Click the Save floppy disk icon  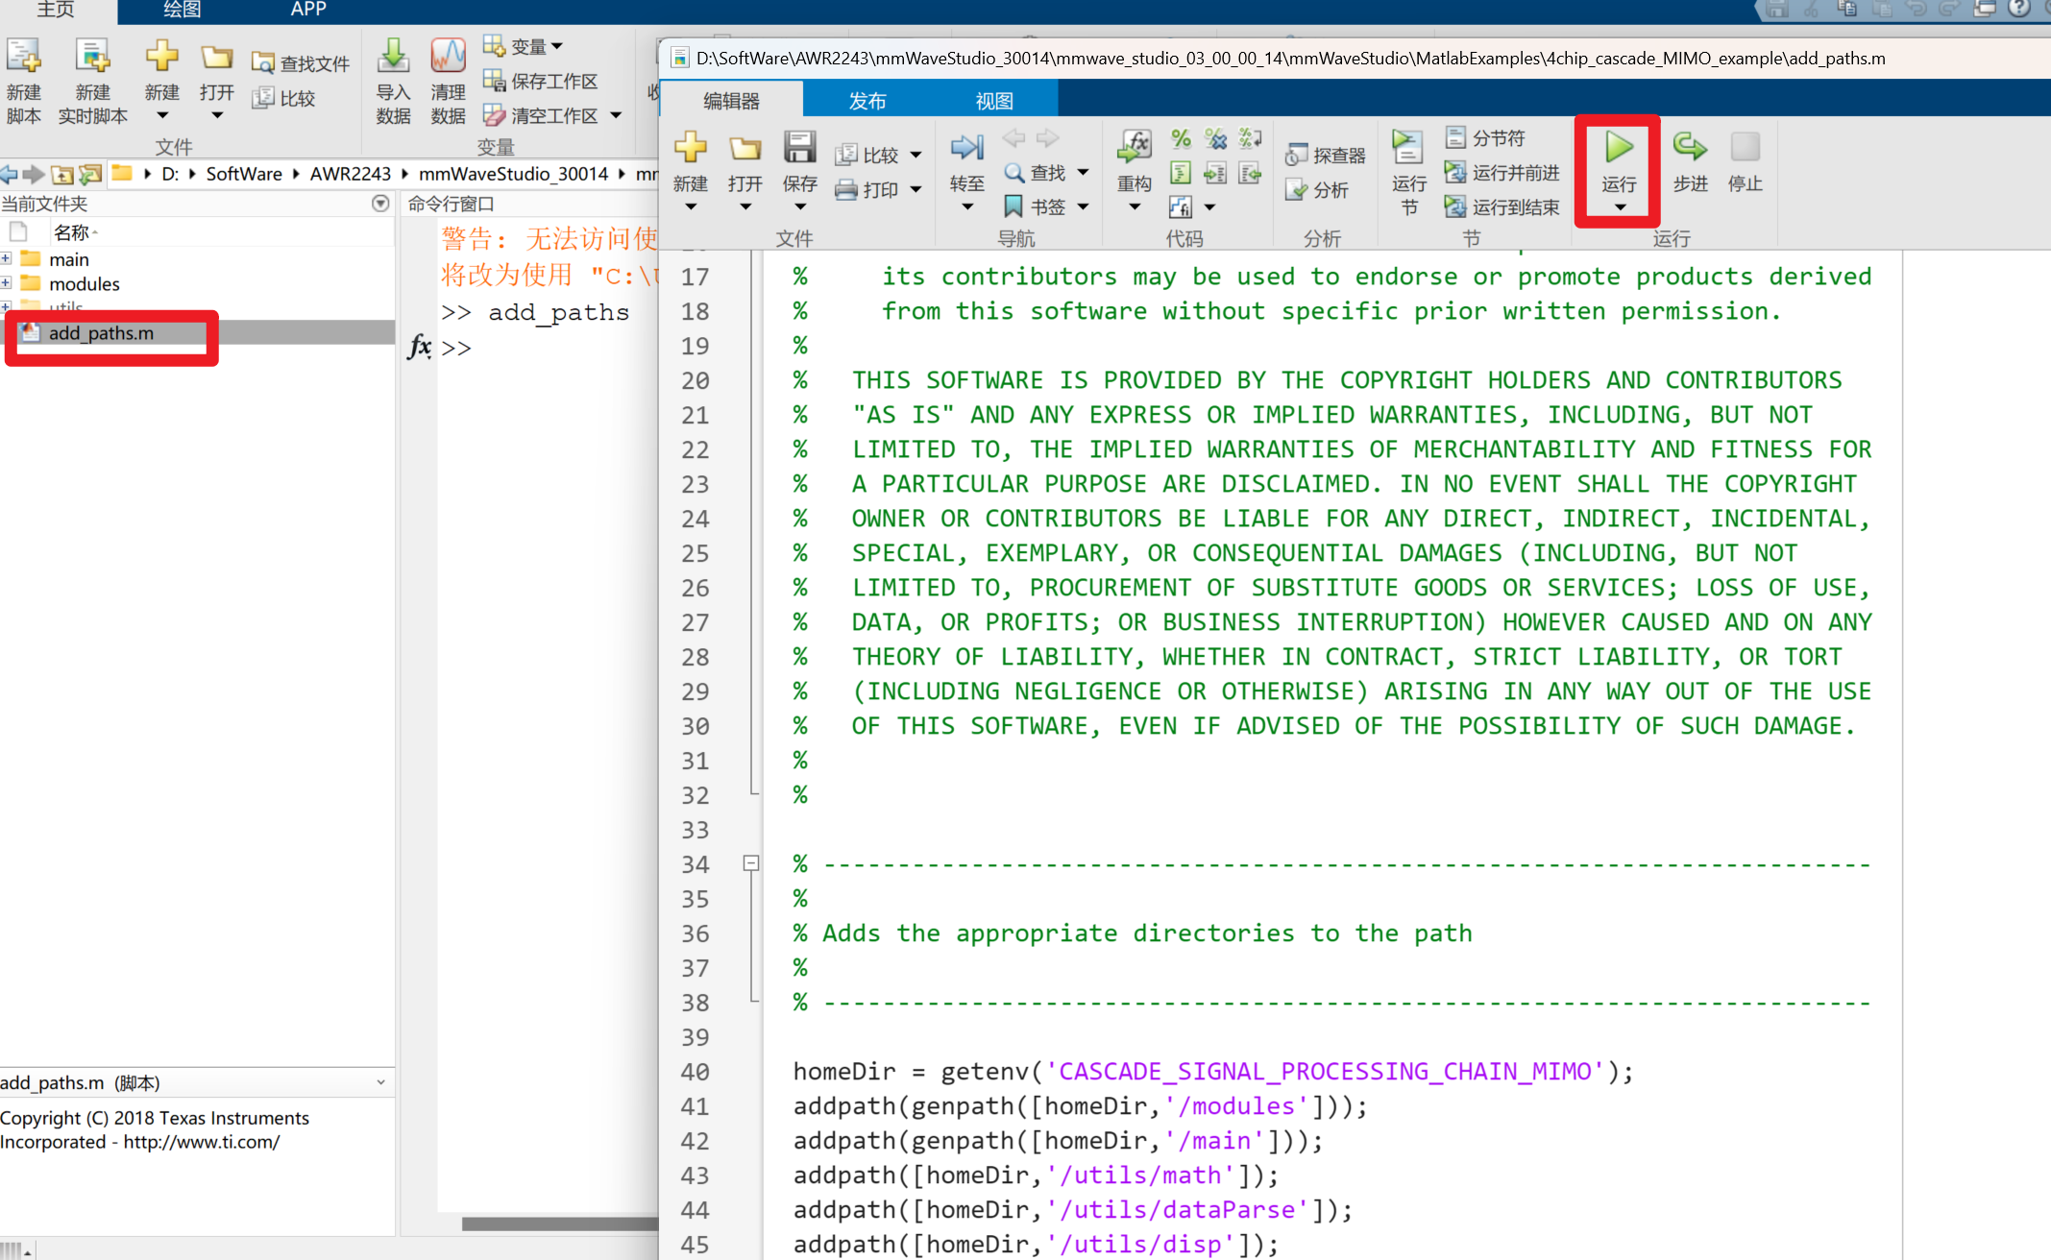coord(799,148)
